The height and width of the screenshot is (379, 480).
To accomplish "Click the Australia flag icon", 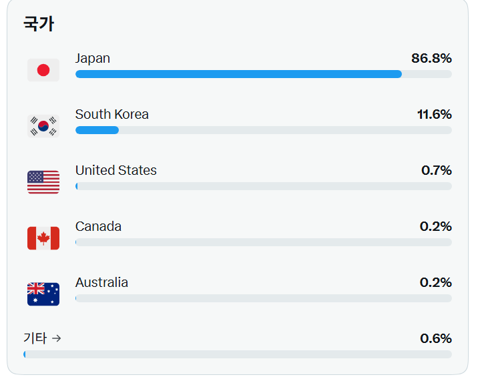I will (x=43, y=294).
